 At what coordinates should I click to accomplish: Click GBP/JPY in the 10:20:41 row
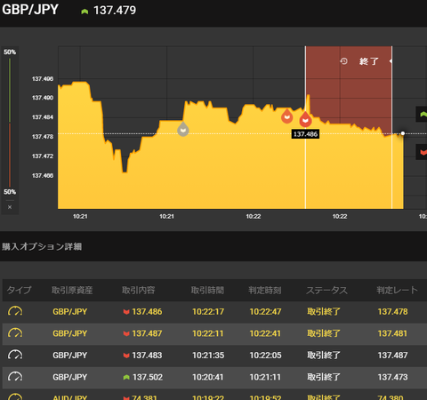(x=70, y=377)
